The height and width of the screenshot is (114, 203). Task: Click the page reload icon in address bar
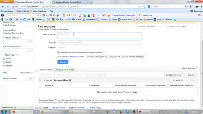(144, 6)
